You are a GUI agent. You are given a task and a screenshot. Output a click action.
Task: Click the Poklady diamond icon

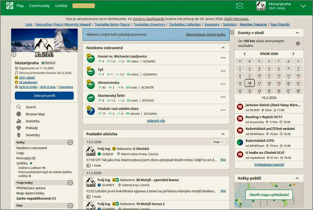click(19, 128)
